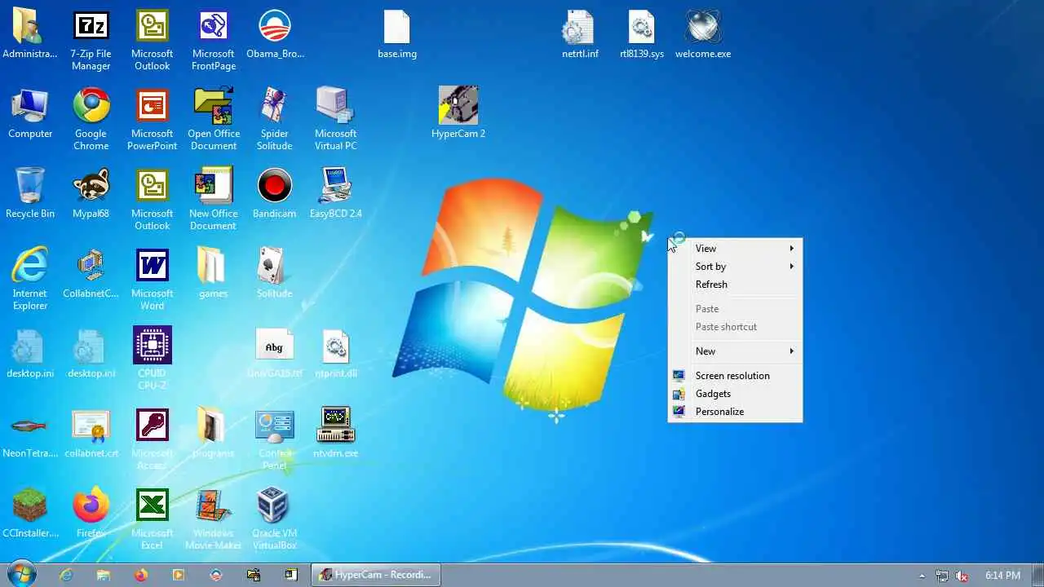Select the Oracle VM VirtualBox icon
Image resolution: width=1044 pixels, height=587 pixels.
[x=275, y=519]
